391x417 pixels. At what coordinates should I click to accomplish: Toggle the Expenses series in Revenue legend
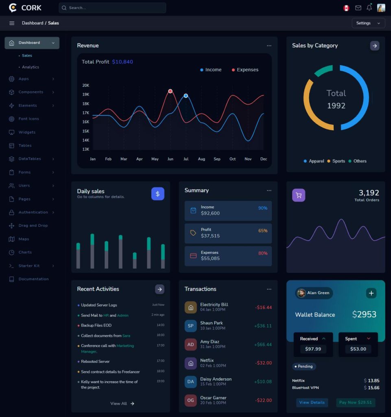[245, 70]
